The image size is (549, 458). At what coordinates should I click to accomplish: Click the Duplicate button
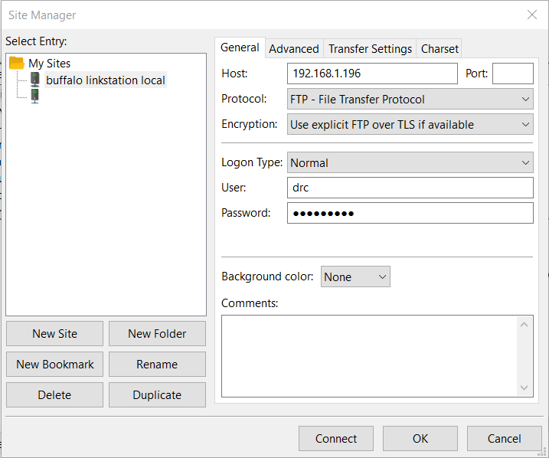click(x=157, y=395)
